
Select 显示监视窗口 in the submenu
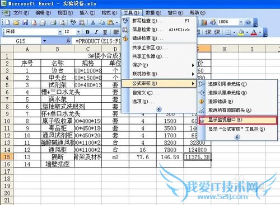click(238, 120)
